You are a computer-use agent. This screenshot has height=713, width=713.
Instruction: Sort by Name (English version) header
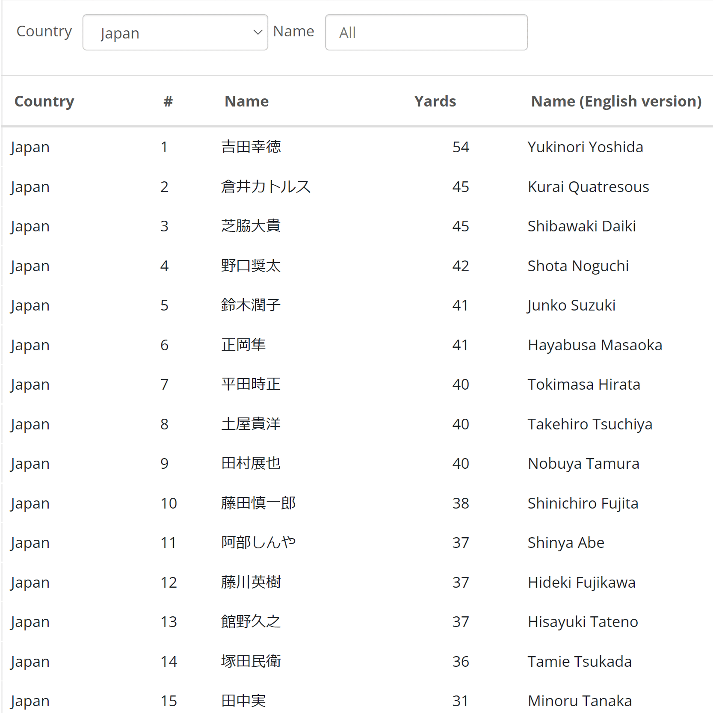click(x=616, y=101)
